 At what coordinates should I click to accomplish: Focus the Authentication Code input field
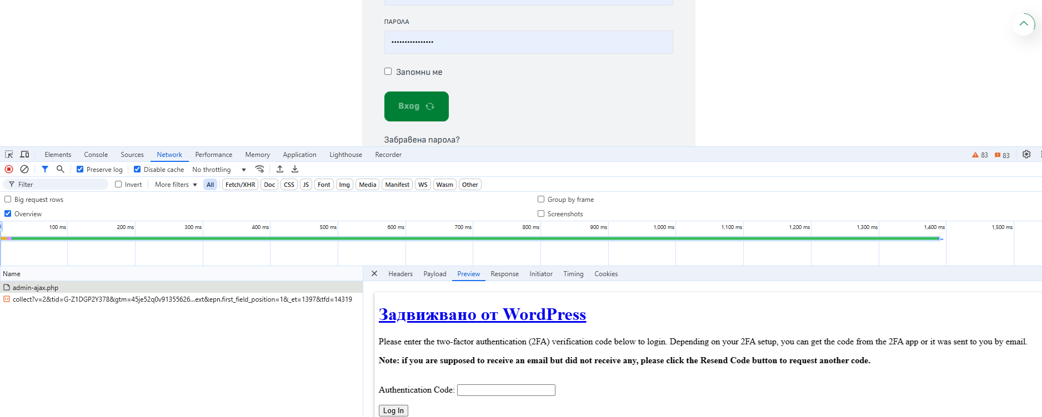click(506, 390)
